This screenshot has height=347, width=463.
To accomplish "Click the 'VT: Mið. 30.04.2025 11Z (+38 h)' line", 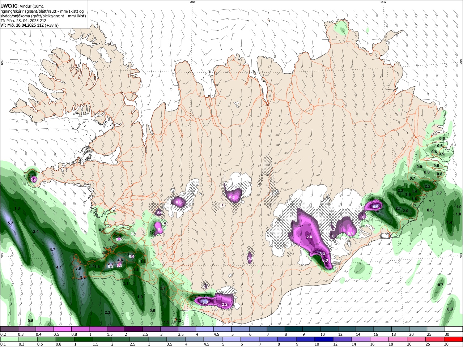I will 29,26.
